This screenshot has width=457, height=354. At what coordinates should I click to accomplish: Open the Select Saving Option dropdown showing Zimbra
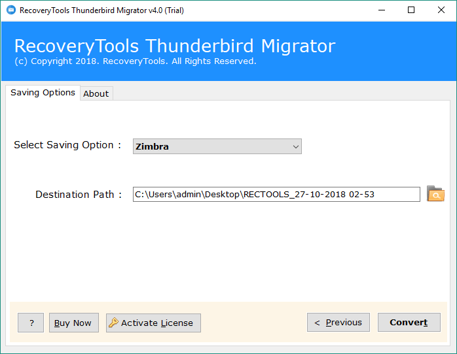tap(217, 146)
